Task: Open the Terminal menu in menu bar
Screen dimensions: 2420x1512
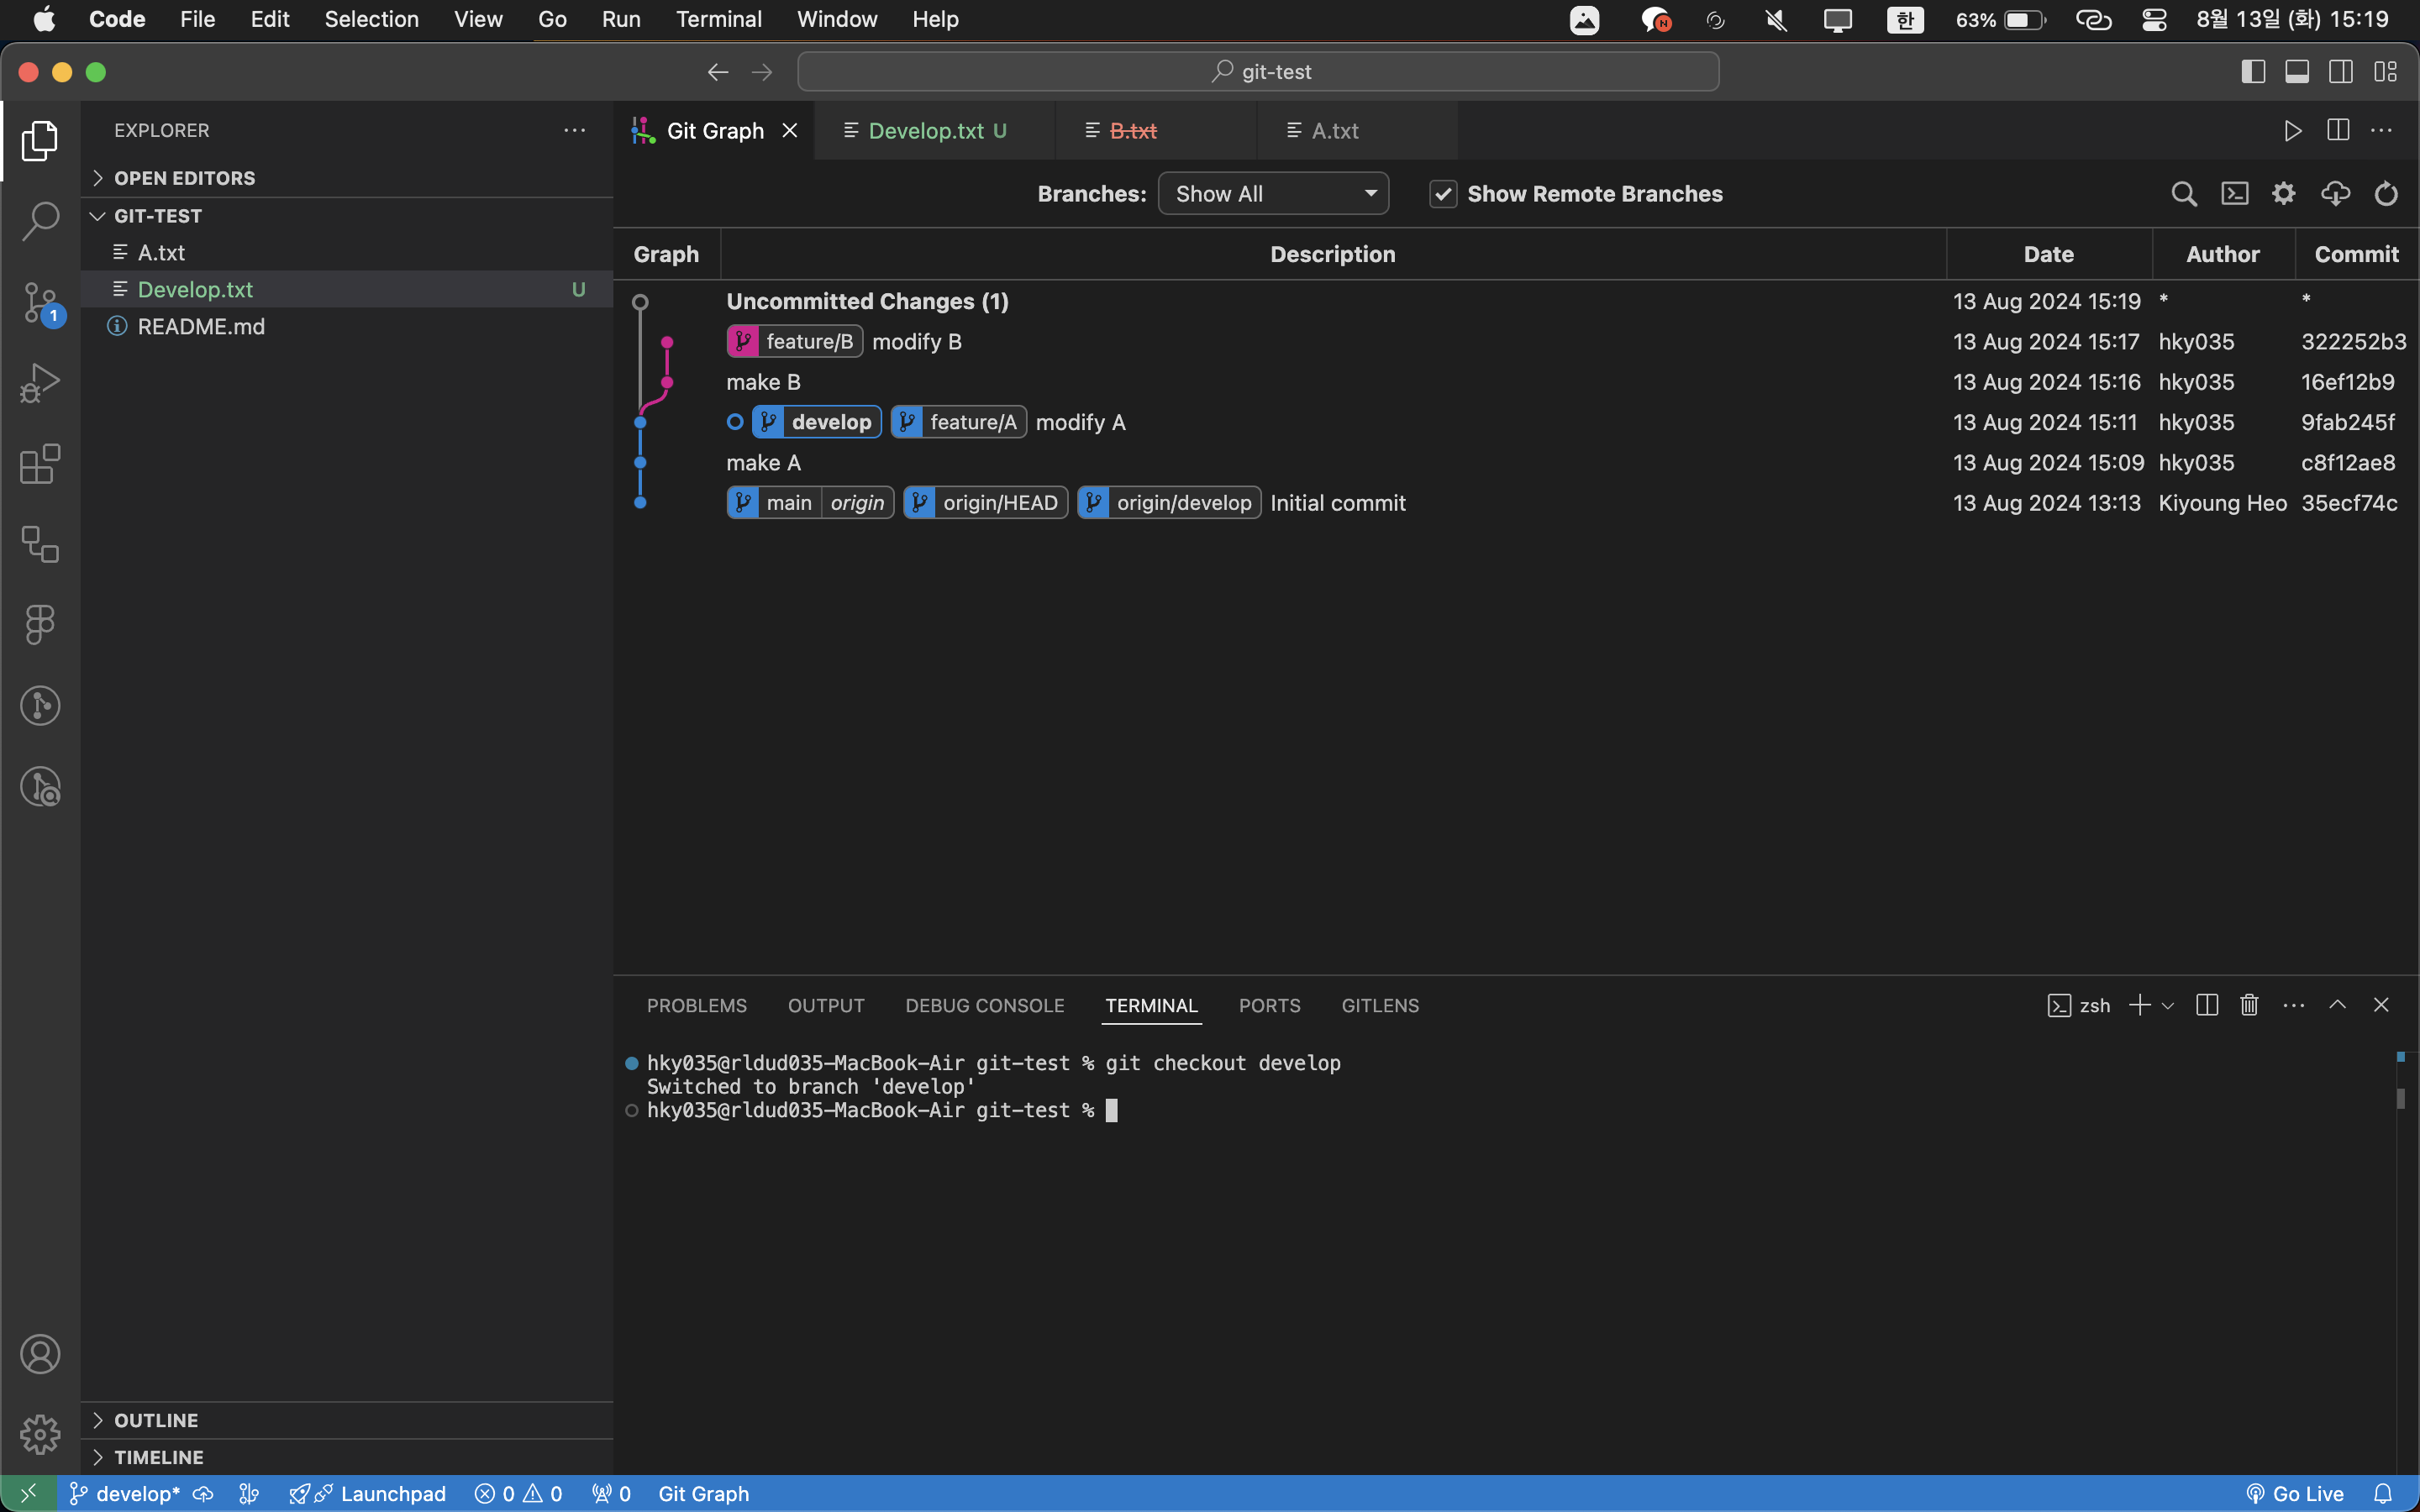Action: [x=719, y=19]
